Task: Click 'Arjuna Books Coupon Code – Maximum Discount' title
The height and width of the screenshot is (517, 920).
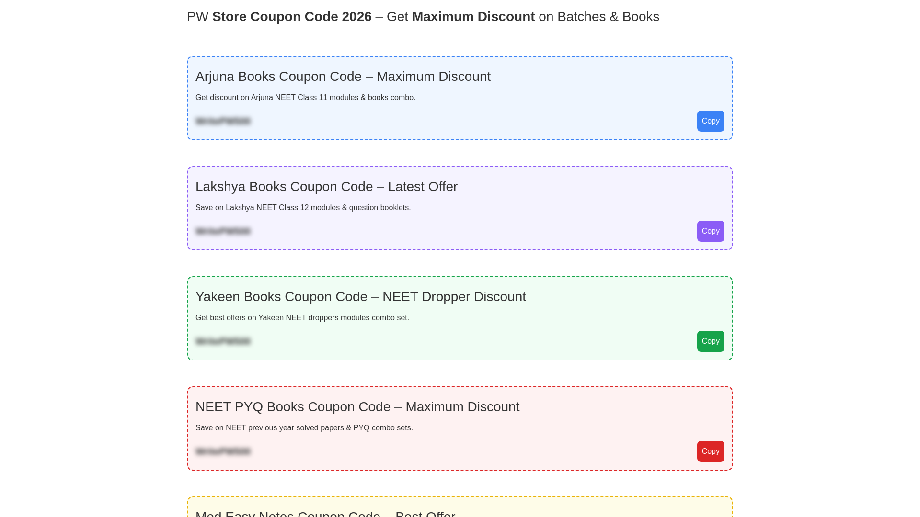Action: point(343,77)
